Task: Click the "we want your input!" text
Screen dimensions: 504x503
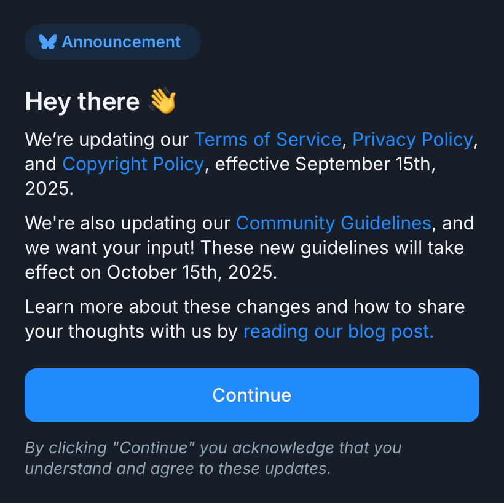Action: tap(111, 248)
